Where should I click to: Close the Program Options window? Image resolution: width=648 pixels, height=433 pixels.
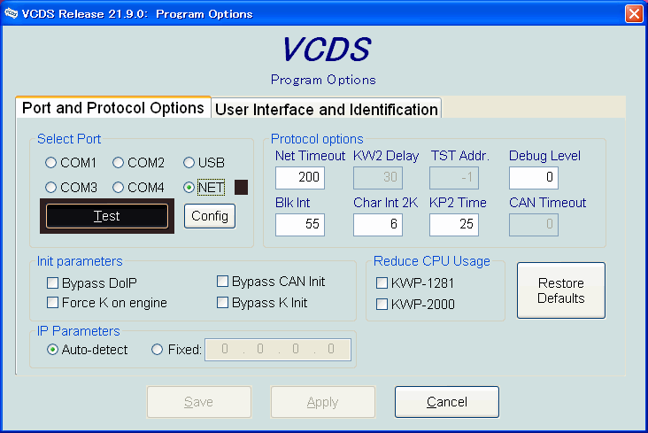click(x=634, y=13)
